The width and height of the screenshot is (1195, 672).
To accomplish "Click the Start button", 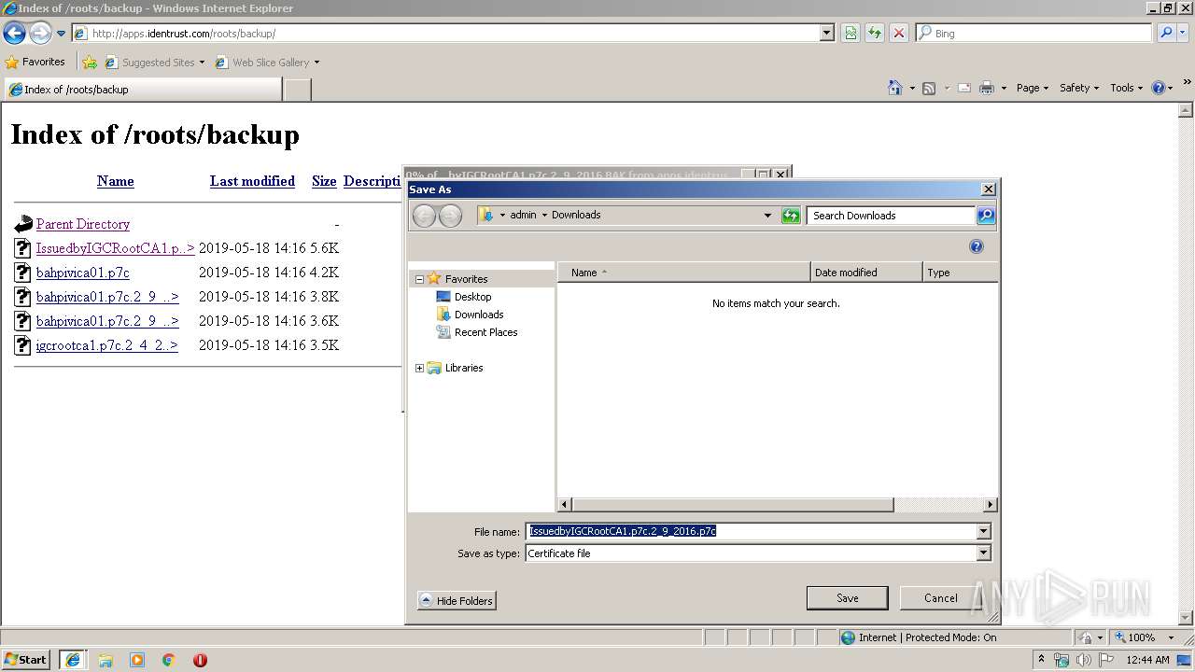I will [x=26, y=660].
